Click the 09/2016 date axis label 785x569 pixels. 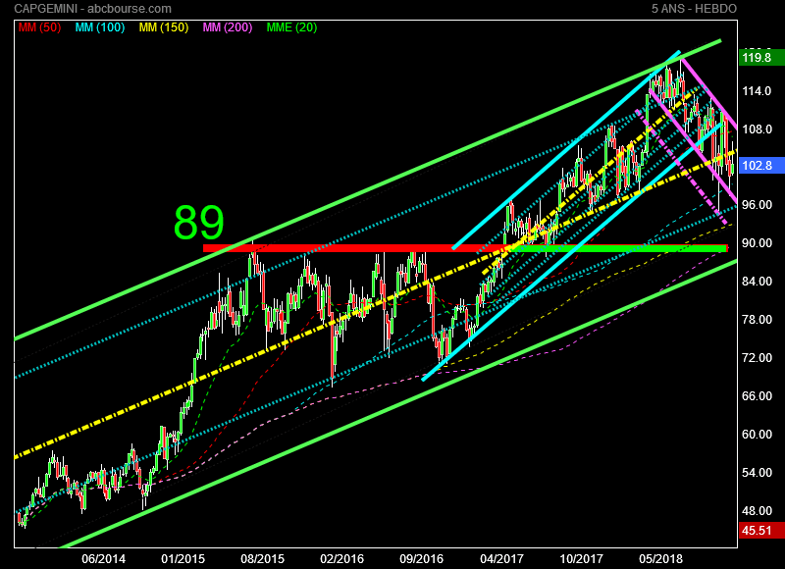pyautogui.click(x=422, y=558)
